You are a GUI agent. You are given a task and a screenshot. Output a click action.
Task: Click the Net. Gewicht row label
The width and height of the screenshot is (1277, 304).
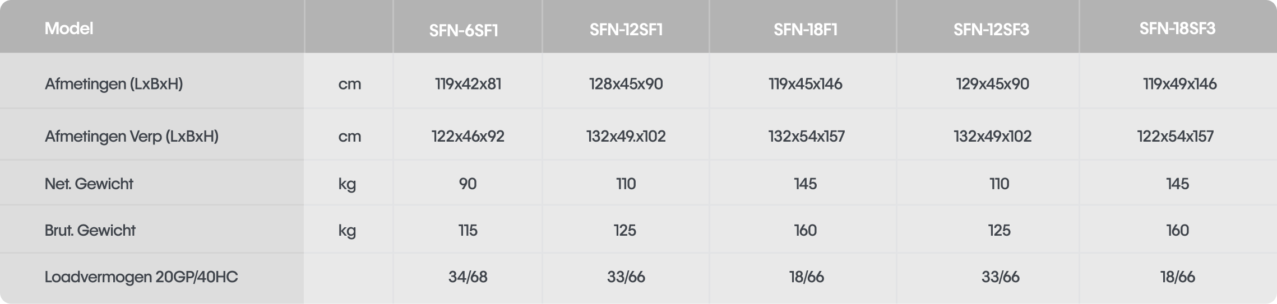(89, 184)
